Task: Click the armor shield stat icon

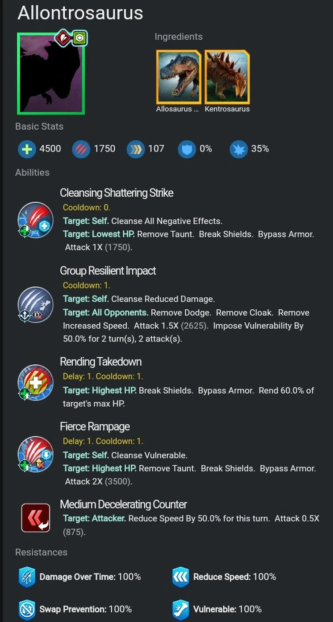Action: (x=187, y=149)
